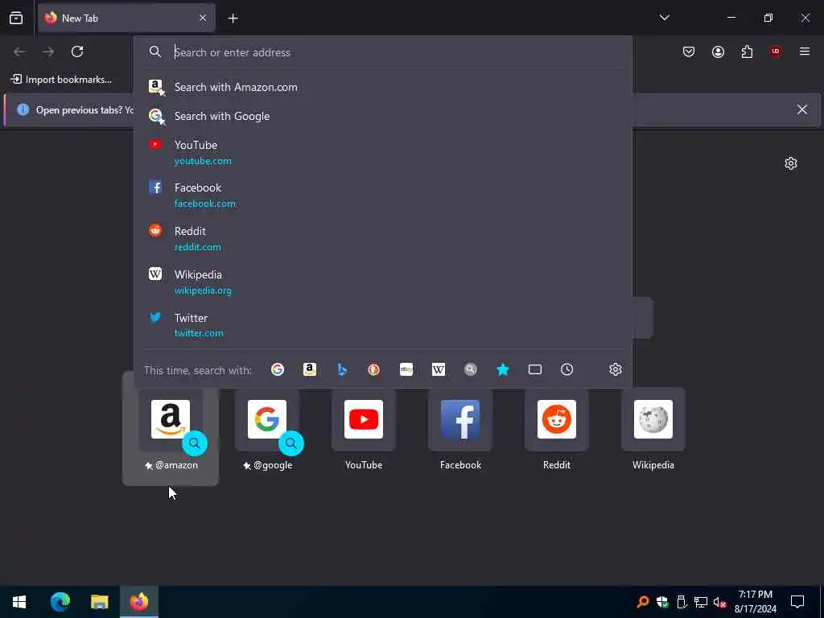The height and width of the screenshot is (618, 824).
Task: Search open tabs with the tab icon
Action: click(x=535, y=369)
